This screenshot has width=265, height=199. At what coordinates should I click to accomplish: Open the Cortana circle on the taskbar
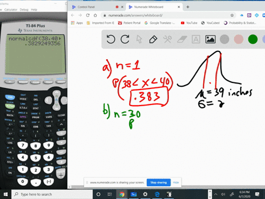(98, 195)
